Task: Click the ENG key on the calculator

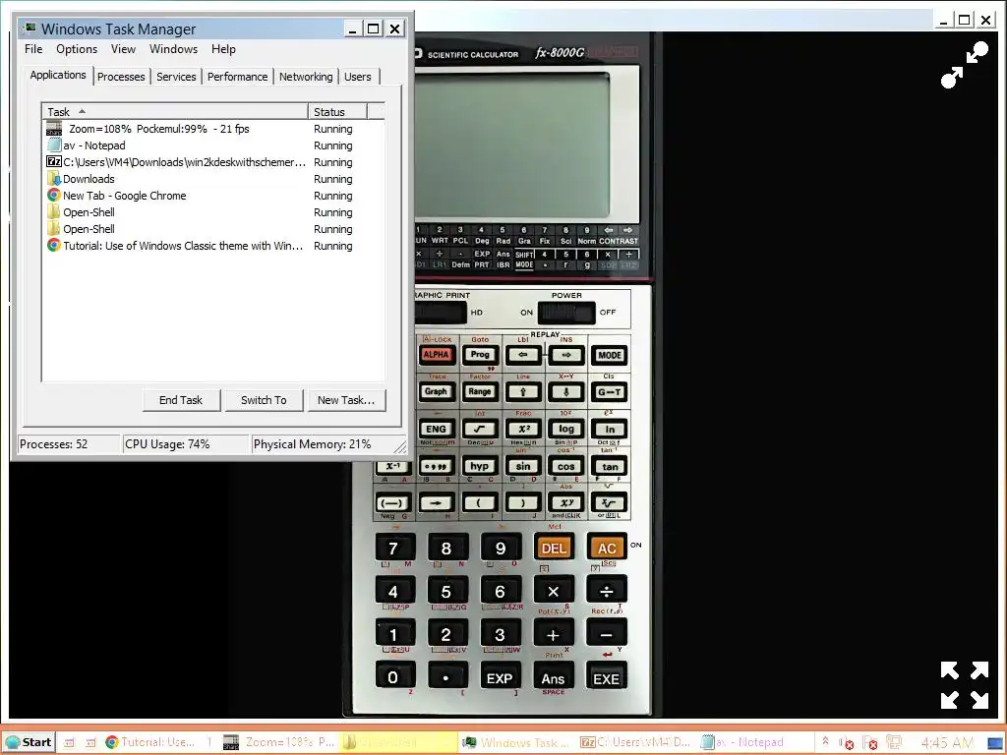Action: click(x=436, y=429)
